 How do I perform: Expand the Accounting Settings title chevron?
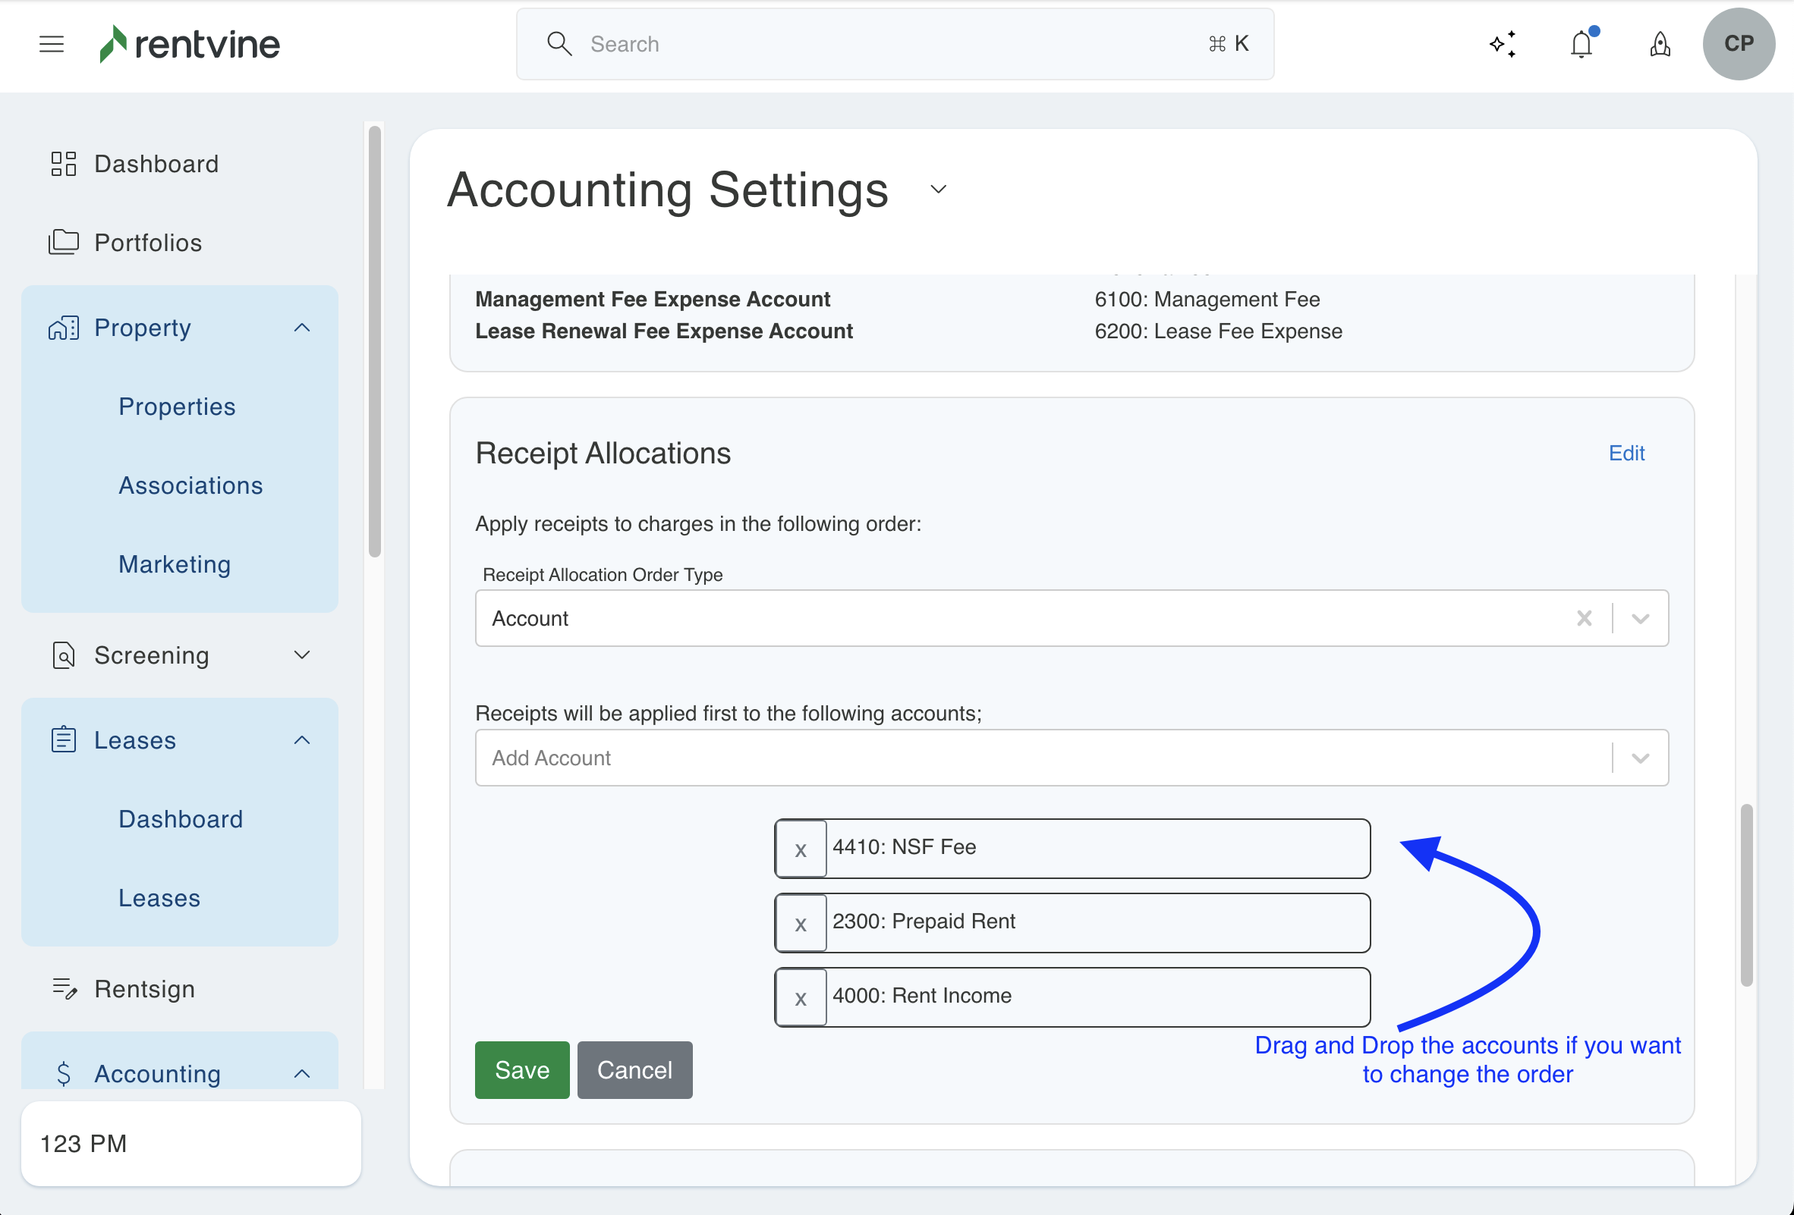pyautogui.click(x=938, y=190)
